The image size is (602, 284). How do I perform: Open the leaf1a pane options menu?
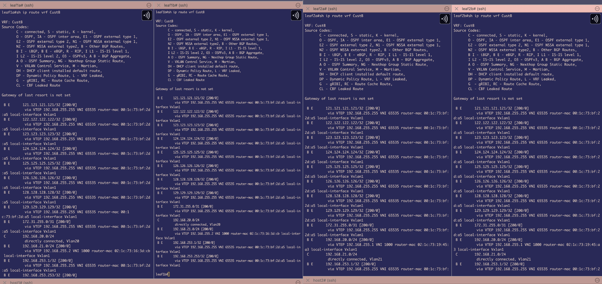tap(149, 5)
